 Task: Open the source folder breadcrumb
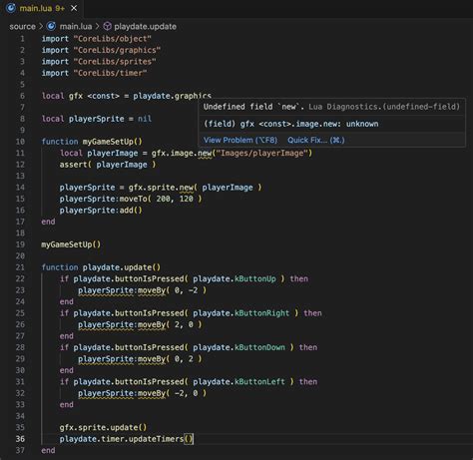coord(22,26)
